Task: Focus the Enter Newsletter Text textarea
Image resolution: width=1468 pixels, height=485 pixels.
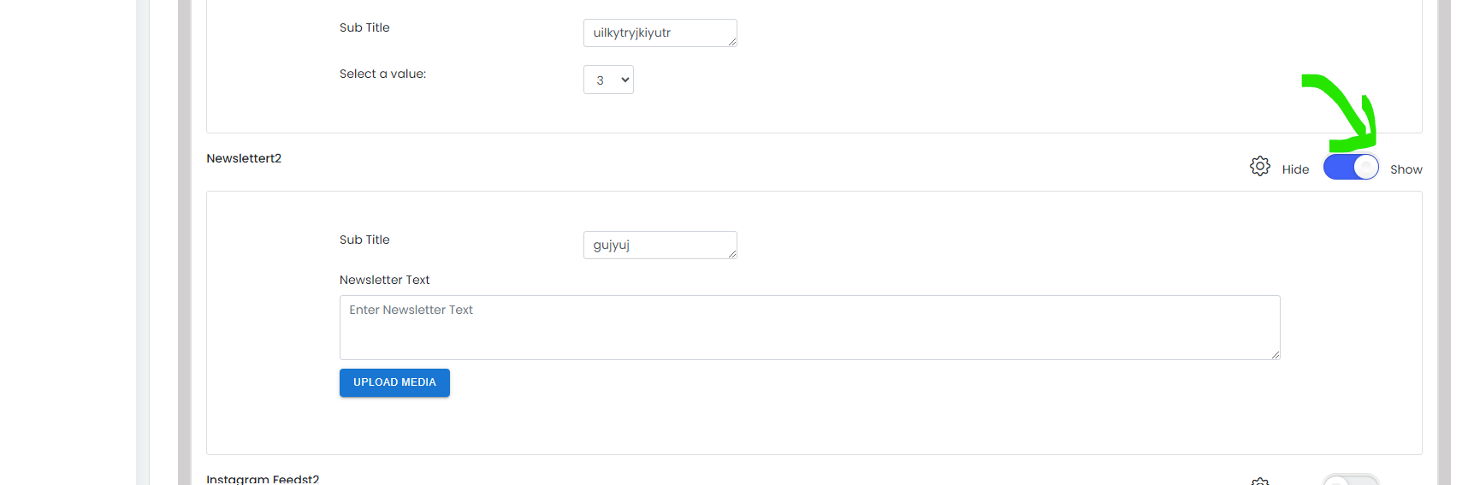Action: coord(809,328)
